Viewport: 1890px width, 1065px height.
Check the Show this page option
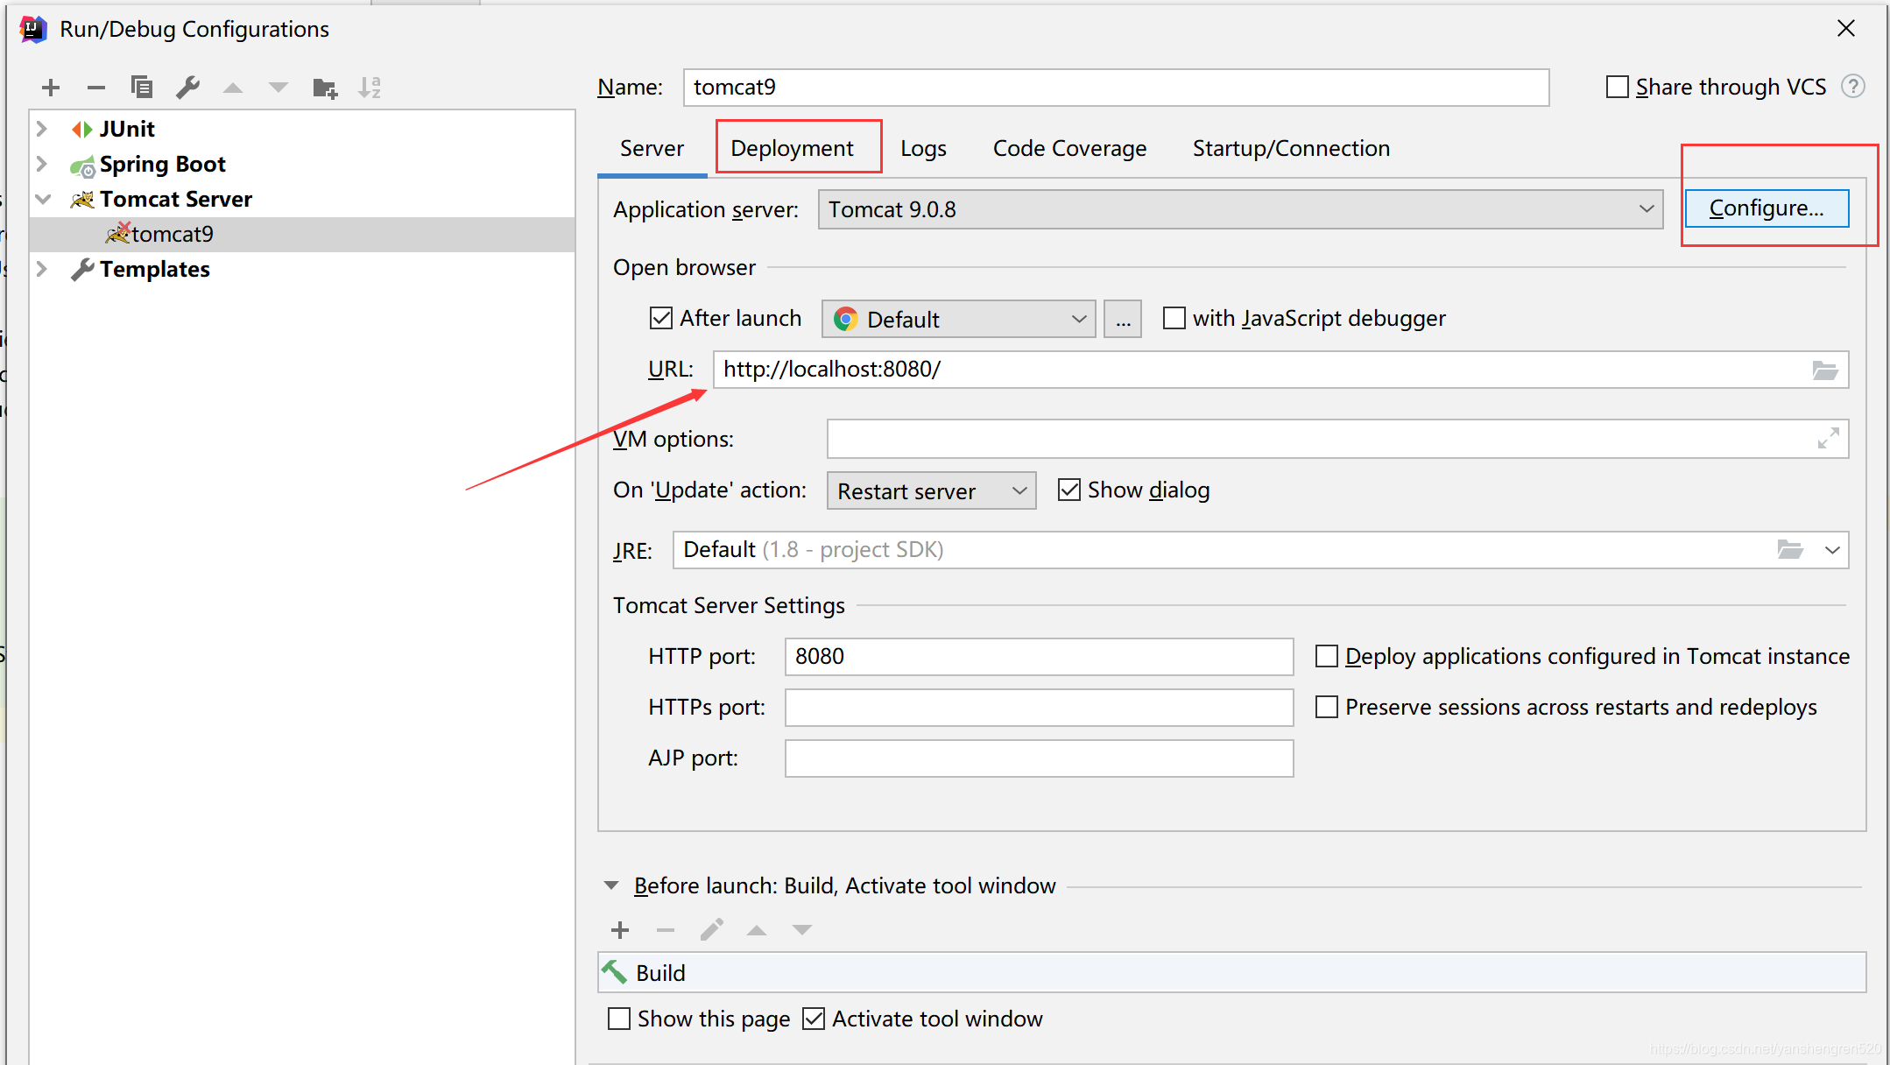point(619,1019)
